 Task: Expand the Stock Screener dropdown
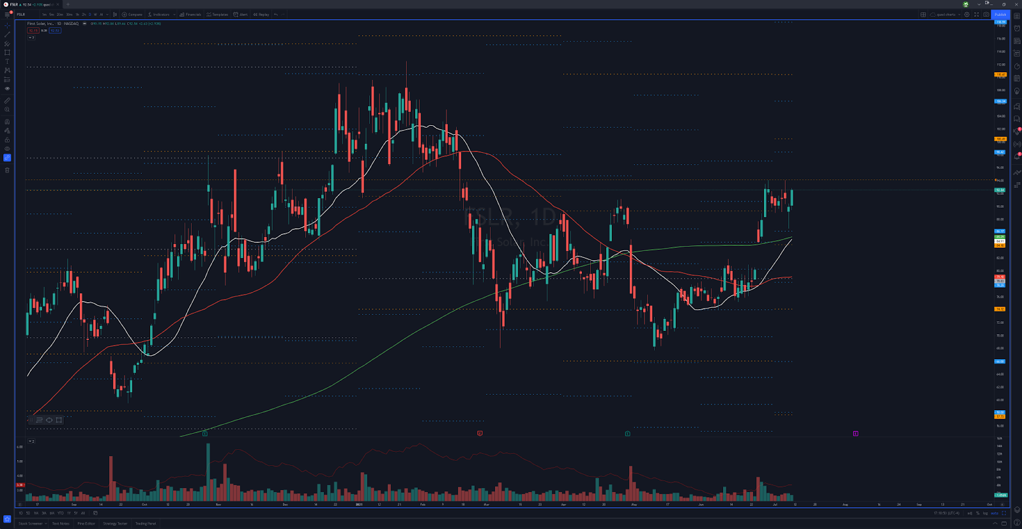(x=46, y=523)
